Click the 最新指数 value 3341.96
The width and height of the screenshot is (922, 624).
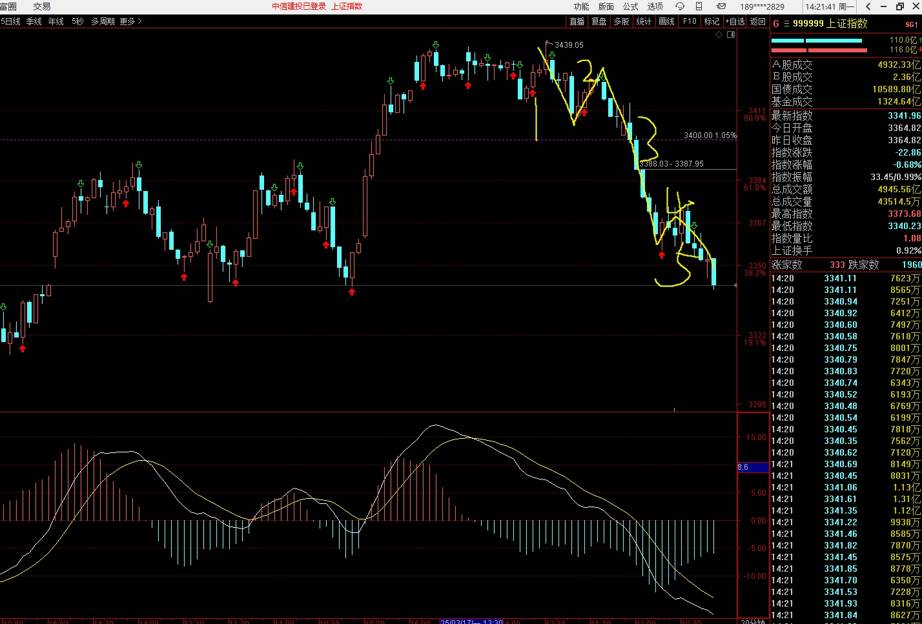[904, 116]
